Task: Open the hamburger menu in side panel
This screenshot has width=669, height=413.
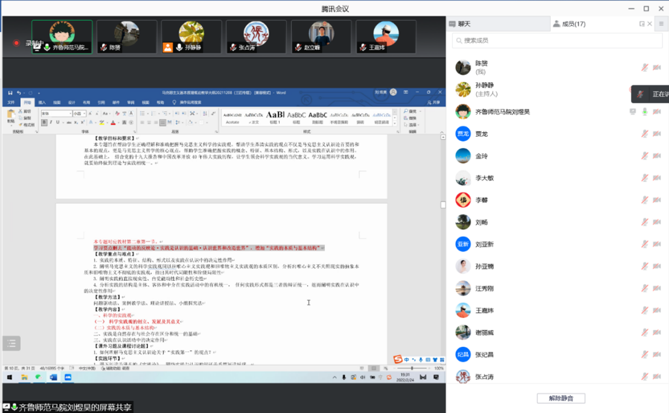Action: point(661,24)
